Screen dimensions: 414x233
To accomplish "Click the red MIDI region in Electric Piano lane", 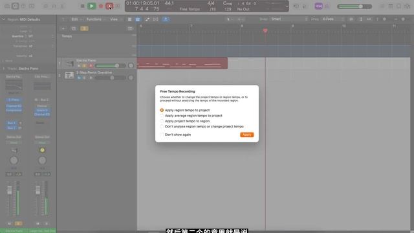I will pyautogui.click(x=182, y=63).
